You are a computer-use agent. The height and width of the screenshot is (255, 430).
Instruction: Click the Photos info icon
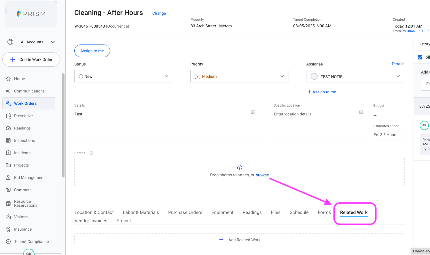point(91,153)
